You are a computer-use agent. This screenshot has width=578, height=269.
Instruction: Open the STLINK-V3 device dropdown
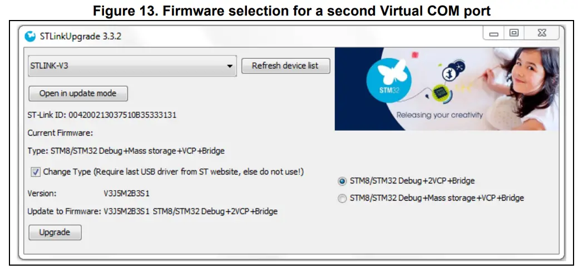click(x=132, y=66)
